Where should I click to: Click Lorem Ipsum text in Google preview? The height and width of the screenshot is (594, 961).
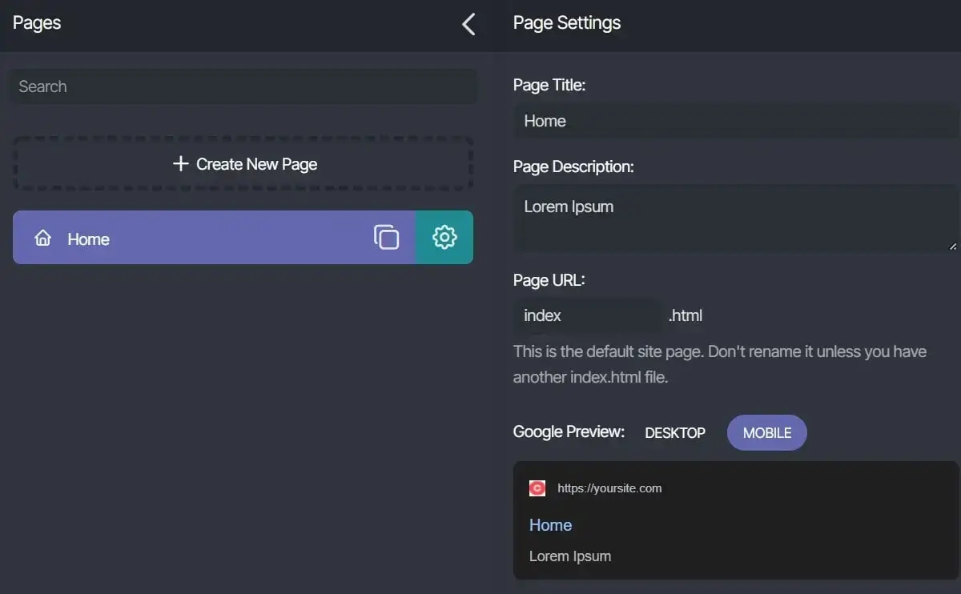pos(569,556)
